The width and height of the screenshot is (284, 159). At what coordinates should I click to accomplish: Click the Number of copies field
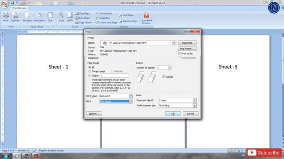click(x=162, y=68)
